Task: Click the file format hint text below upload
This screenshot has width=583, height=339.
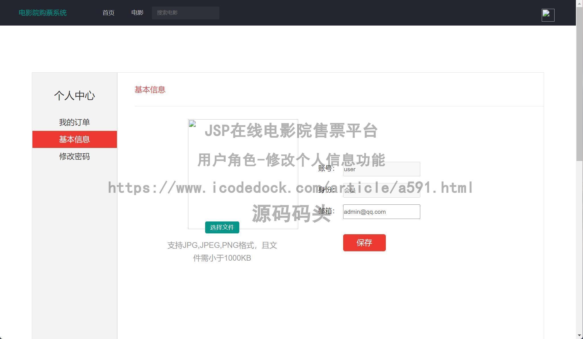Action: 222,251
